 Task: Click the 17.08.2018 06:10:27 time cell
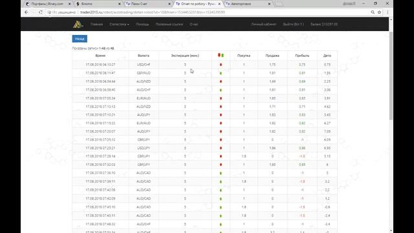[x=100, y=65]
